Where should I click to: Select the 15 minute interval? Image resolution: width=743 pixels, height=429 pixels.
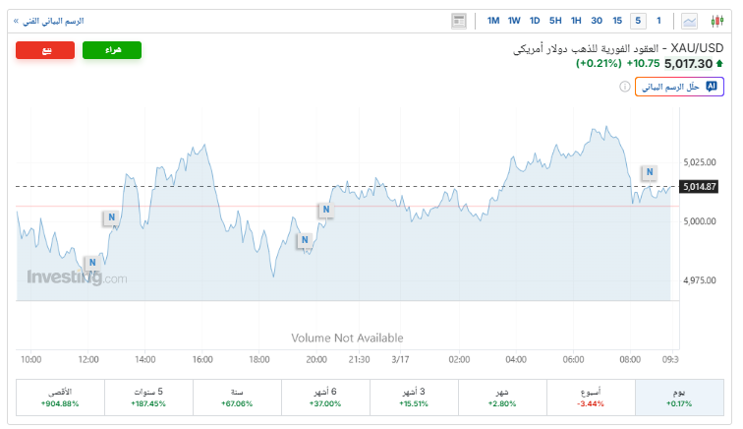click(x=617, y=21)
